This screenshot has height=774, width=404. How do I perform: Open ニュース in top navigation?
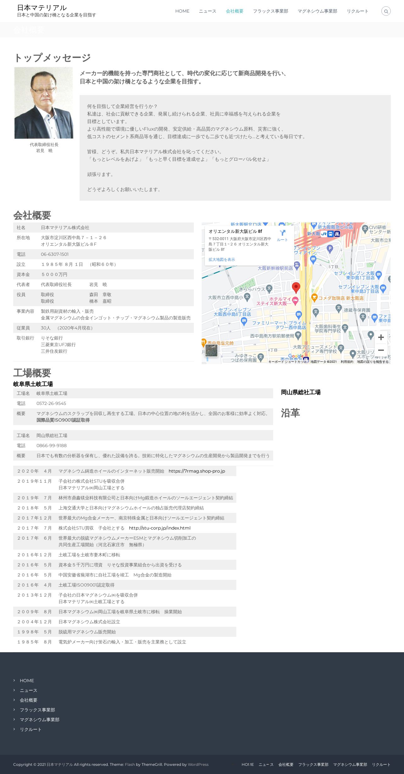207,11
